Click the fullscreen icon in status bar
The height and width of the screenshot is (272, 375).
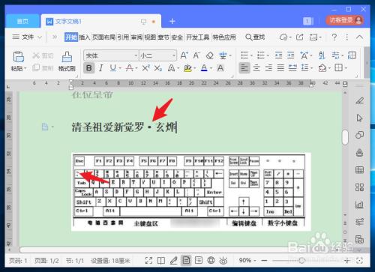148,261
